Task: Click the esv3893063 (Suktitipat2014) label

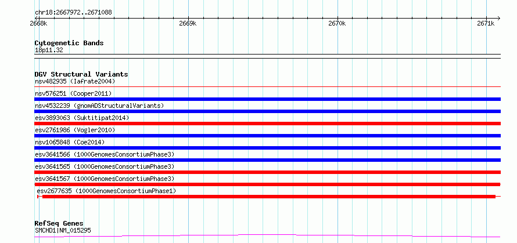Action: [x=82, y=118]
